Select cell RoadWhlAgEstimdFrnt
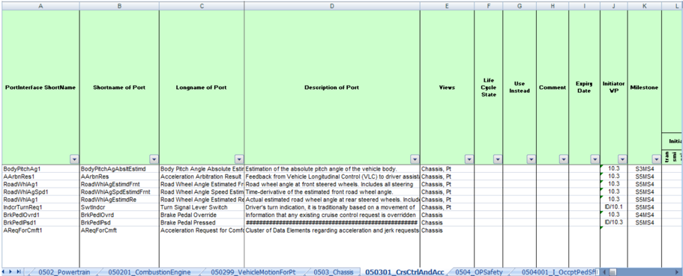 coord(119,184)
